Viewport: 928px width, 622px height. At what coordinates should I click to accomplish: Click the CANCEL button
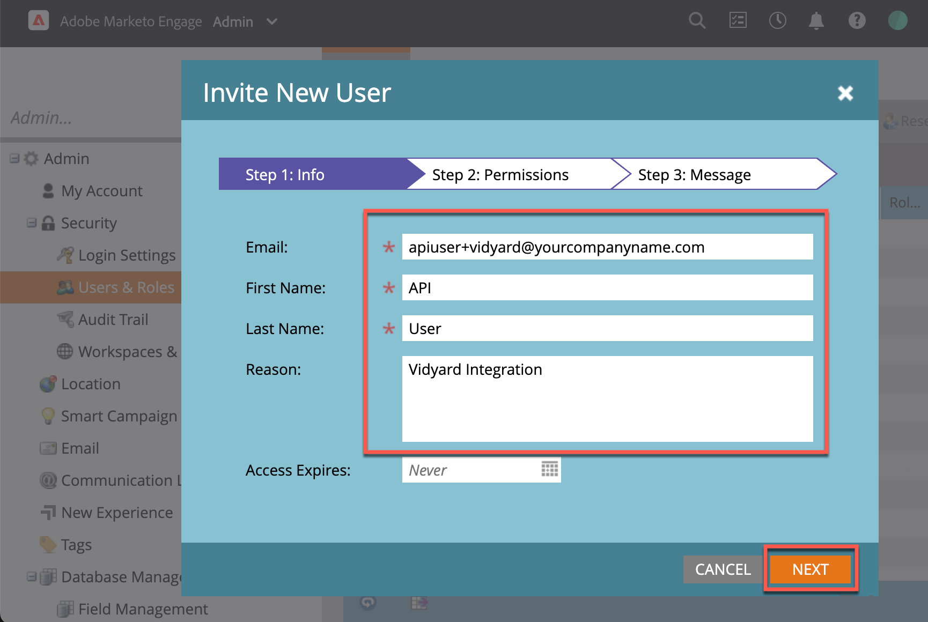pyautogui.click(x=723, y=569)
